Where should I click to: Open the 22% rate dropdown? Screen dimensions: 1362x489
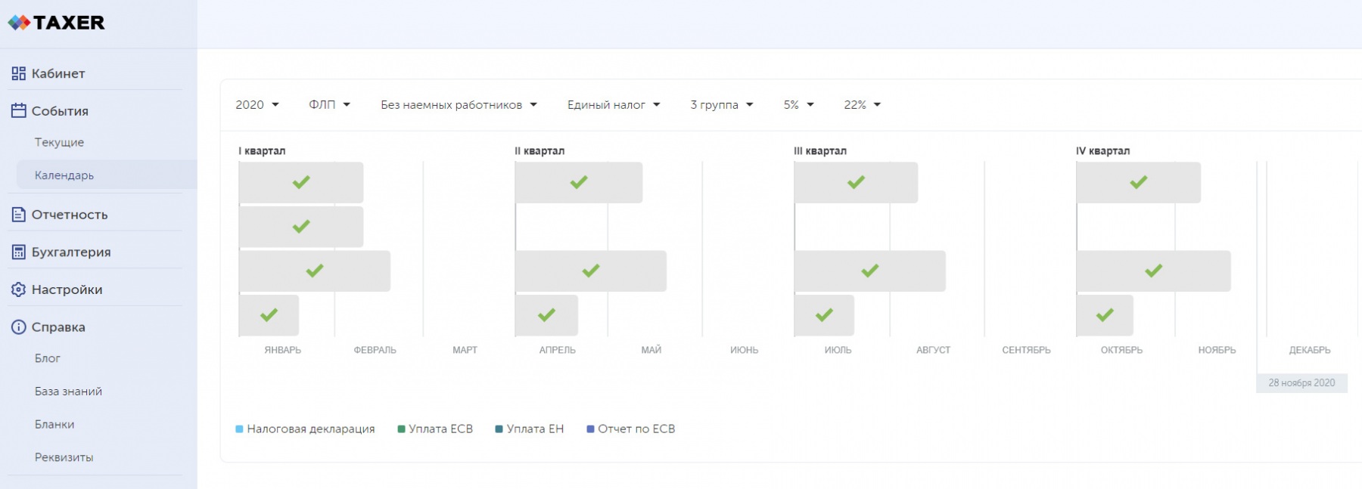point(862,105)
